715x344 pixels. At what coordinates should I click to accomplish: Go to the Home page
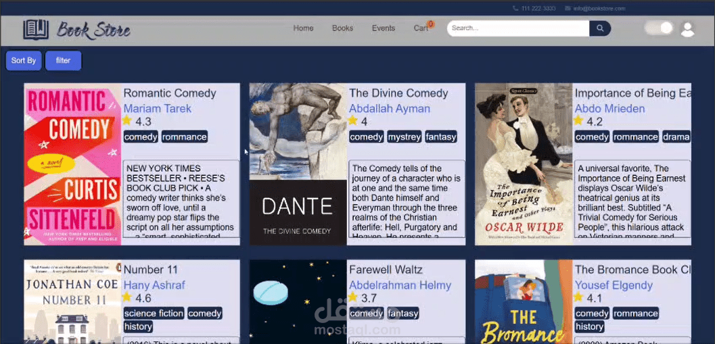(x=303, y=28)
